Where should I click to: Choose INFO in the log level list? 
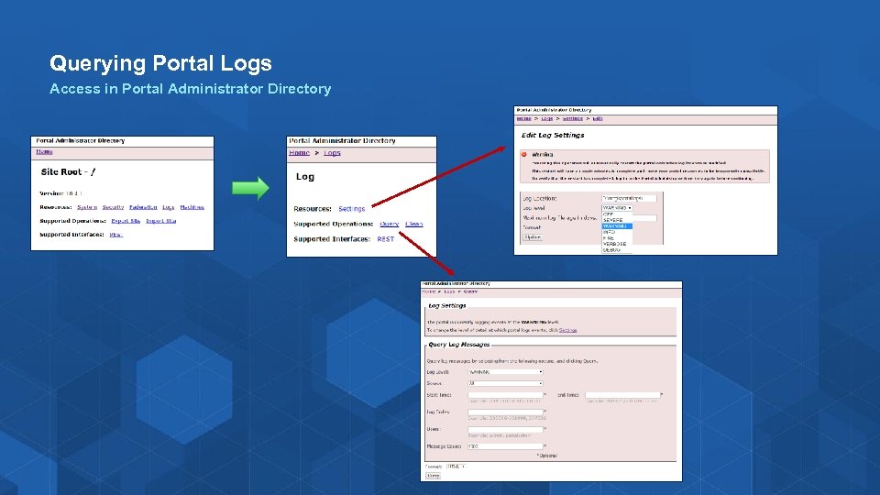coord(617,232)
